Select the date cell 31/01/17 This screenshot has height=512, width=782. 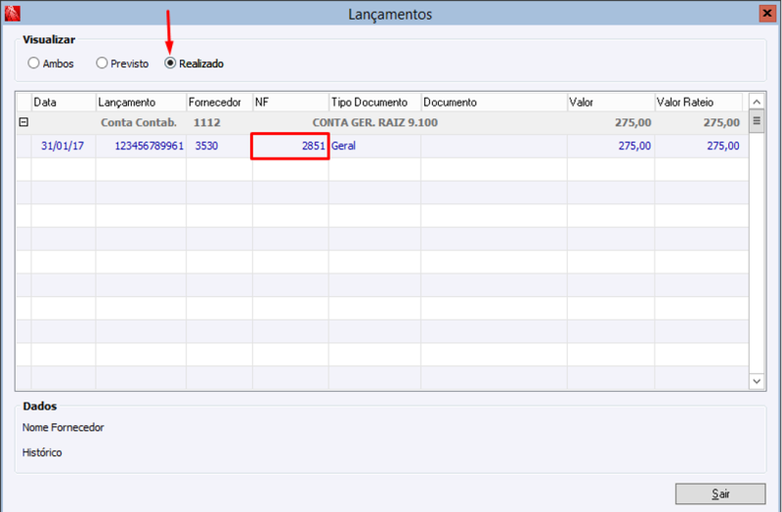63,146
